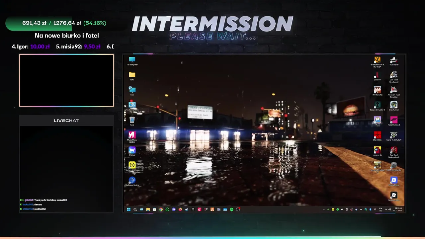The width and height of the screenshot is (425, 239).
Task: Open taskbar Search magnifier
Action: tap(135, 209)
